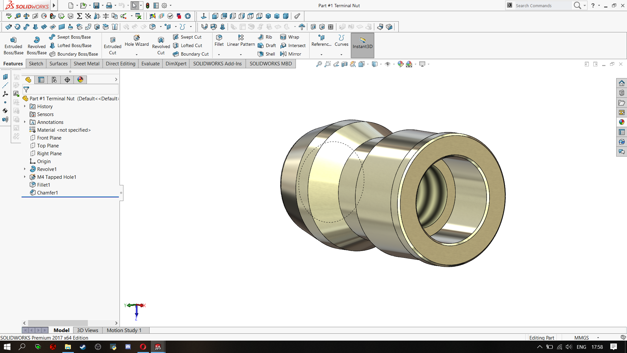
Task: Toggle the hide/show items eye icon
Action: [388, 64]
